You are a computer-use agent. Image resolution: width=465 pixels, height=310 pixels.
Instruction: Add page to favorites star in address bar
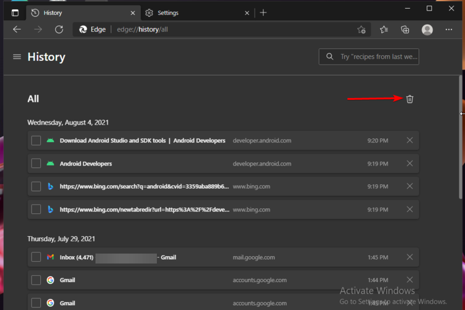(361, 30)
